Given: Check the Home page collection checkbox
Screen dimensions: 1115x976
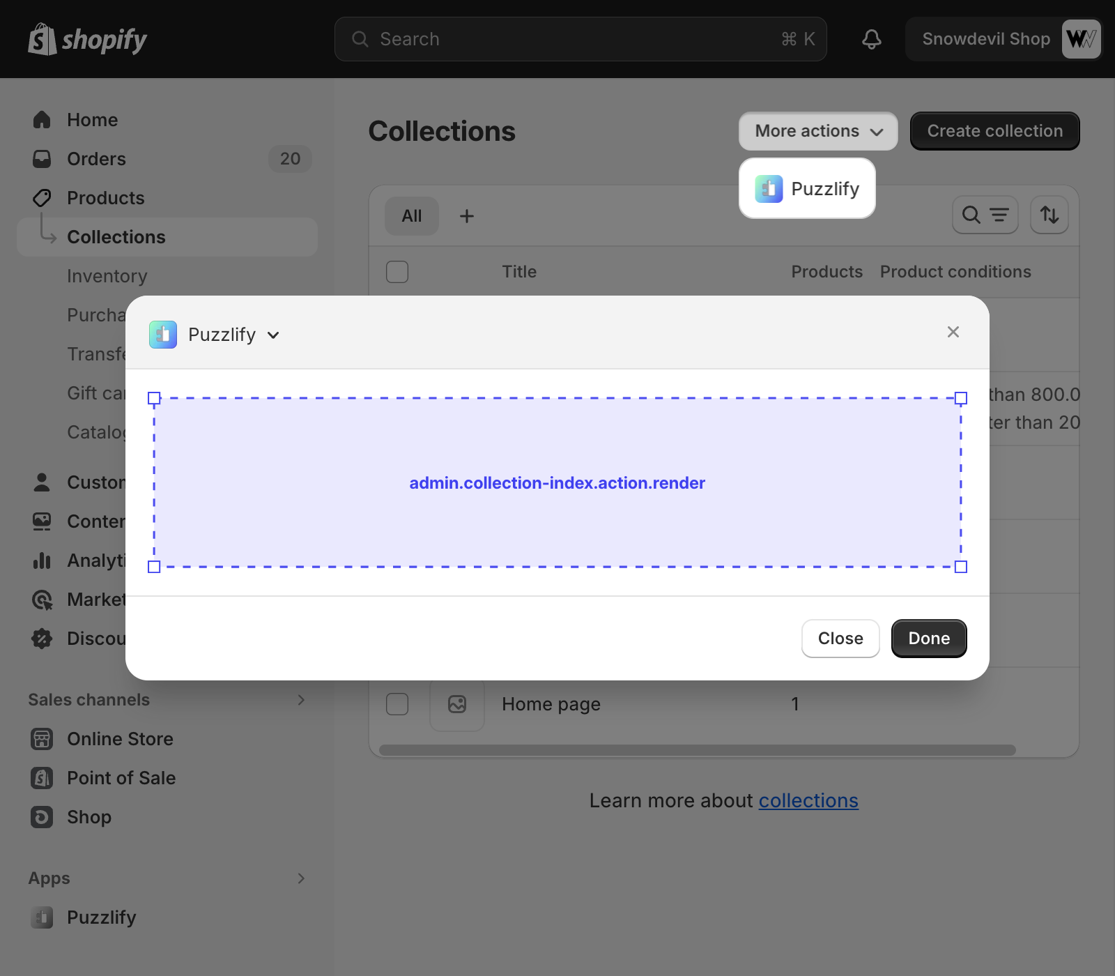Looking at the screenshot, I should 397,704.
